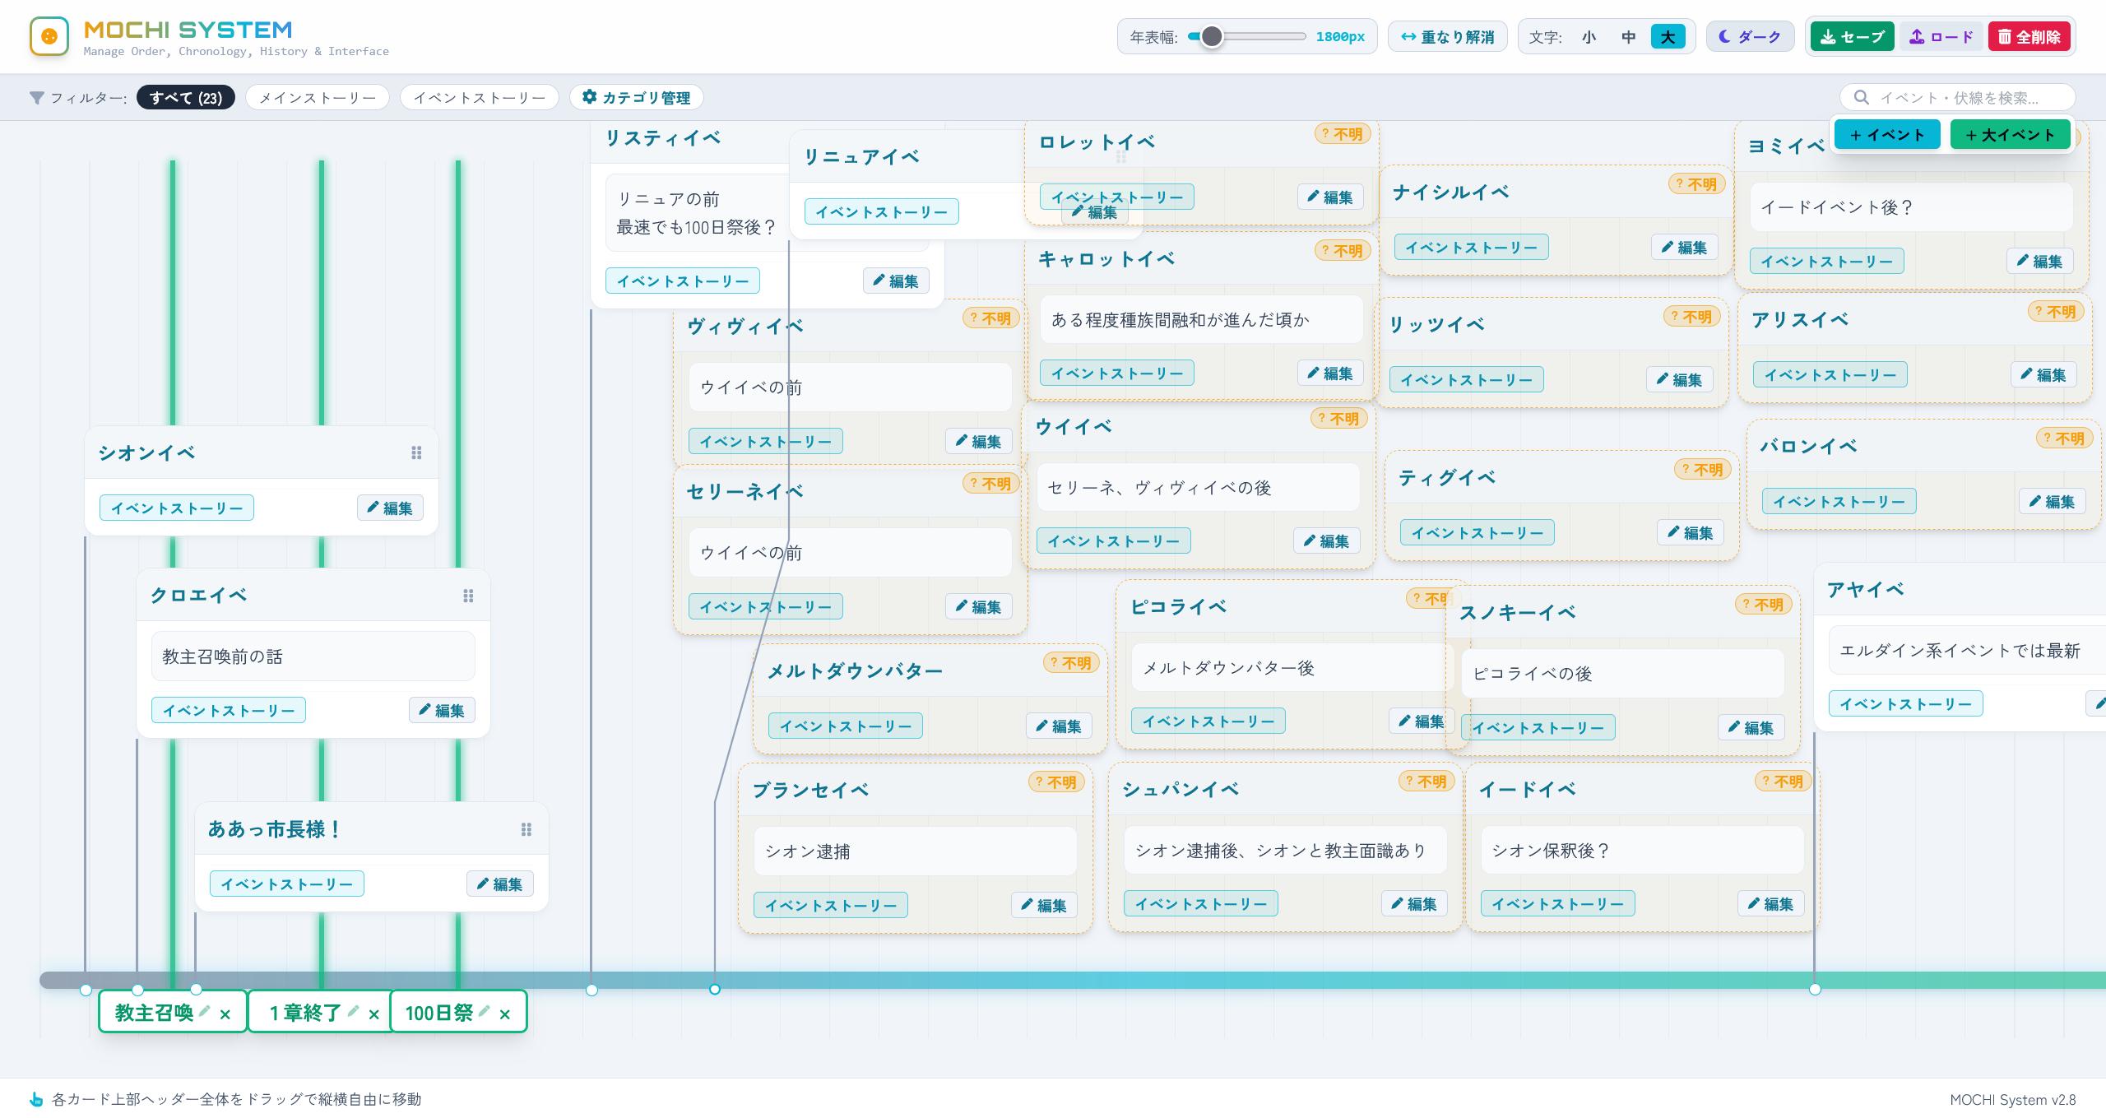Click drag handle on ああっ市長様！ card
Viewport: 2106px width, 1118px height.
(526, 829)
